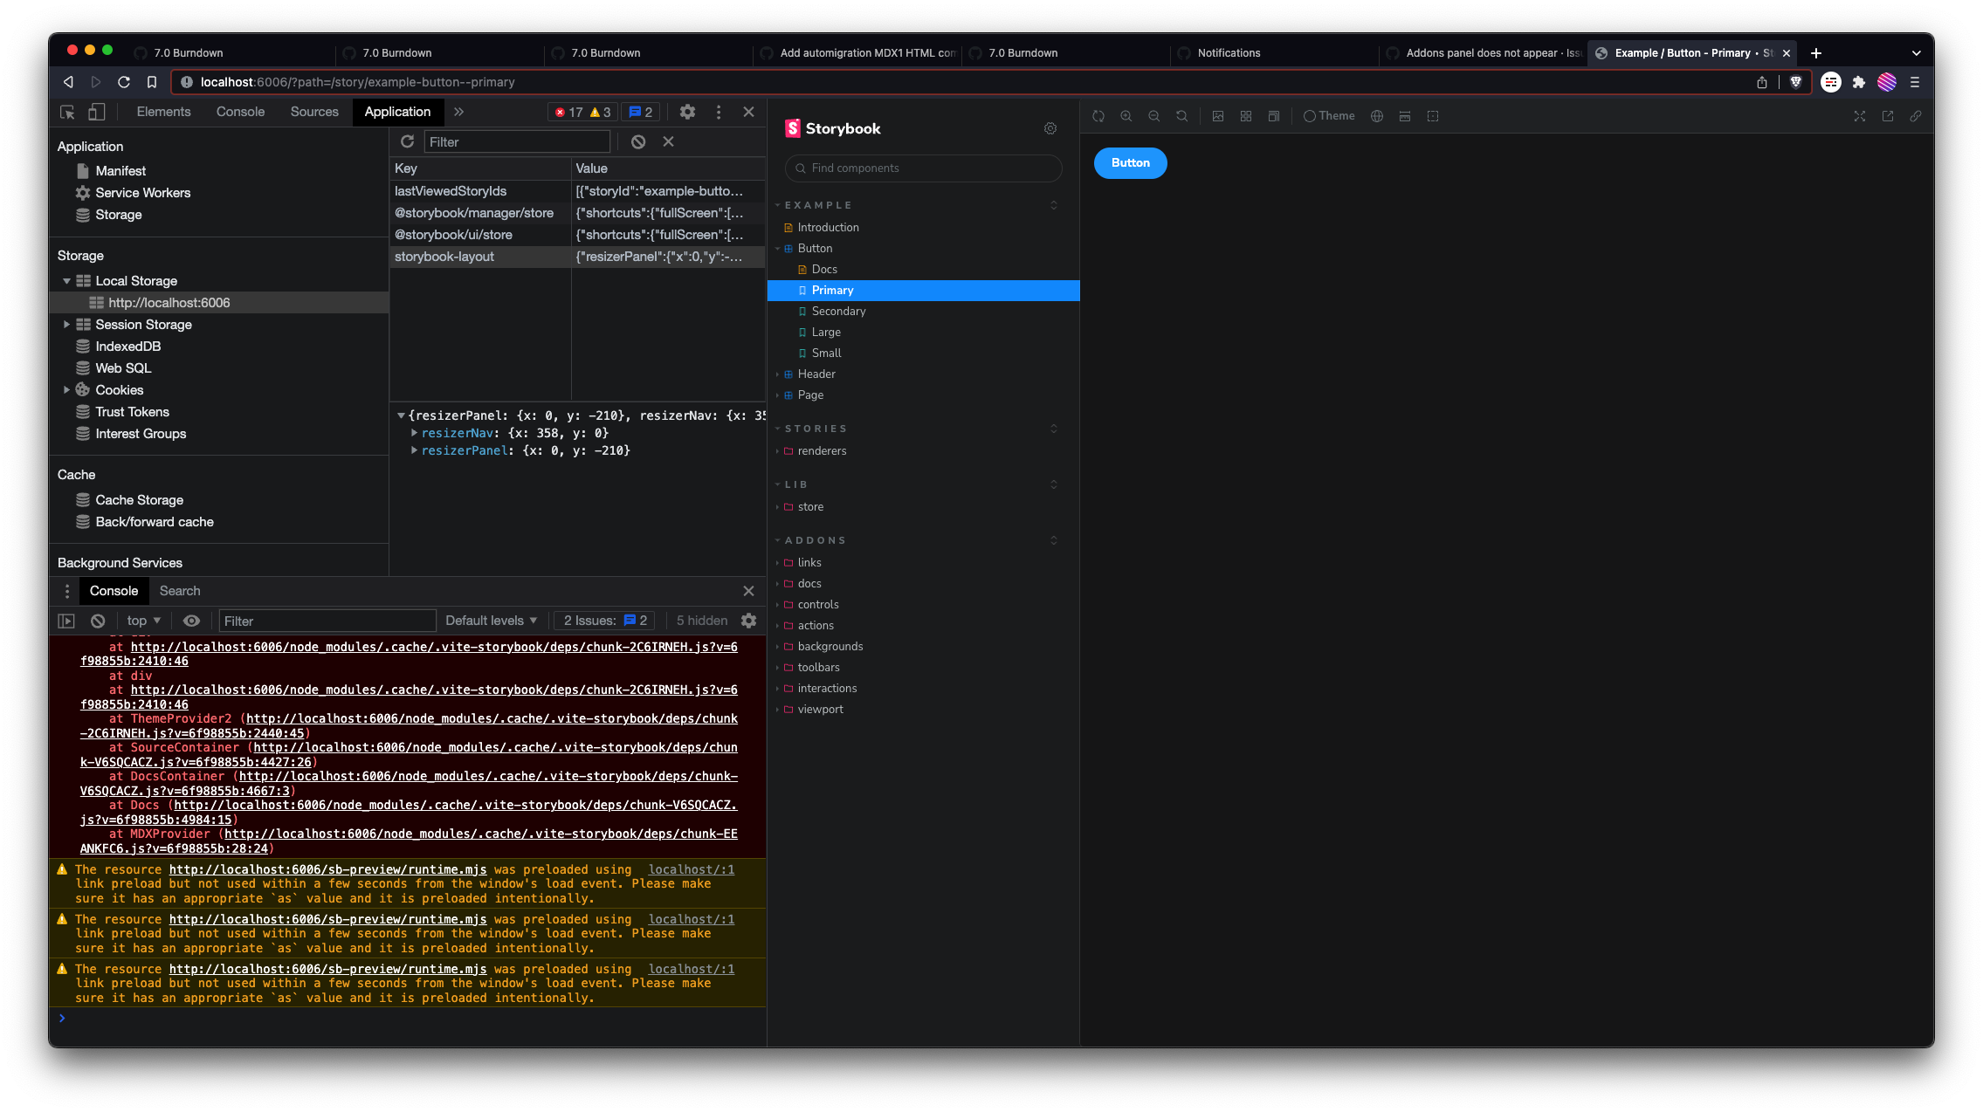Switch to the Sources tab in DevTools
The image size is (1983, 1112).
coord(314,112)
